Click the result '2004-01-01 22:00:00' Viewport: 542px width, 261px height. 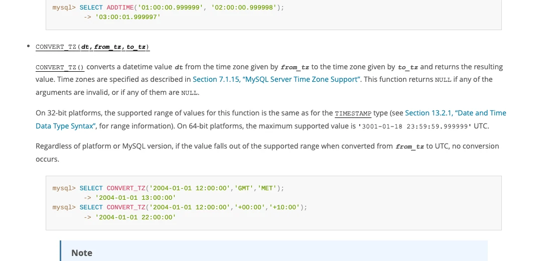(x=135, y=217)
